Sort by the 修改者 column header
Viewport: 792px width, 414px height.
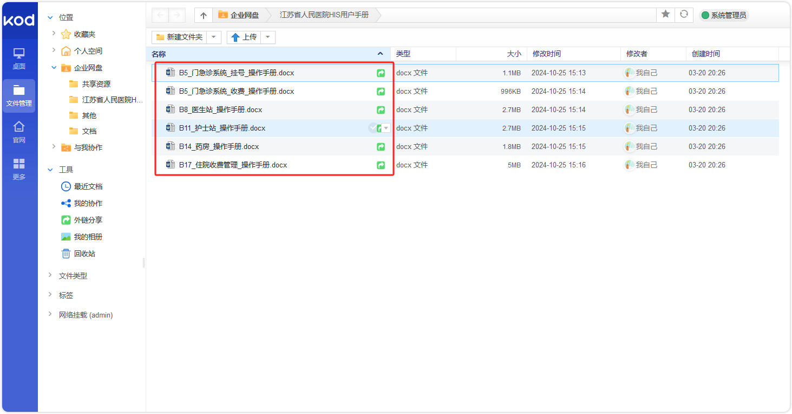tap(653, 54)
